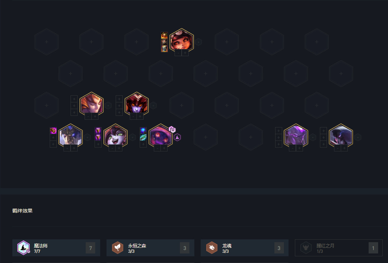Viewport: 388px width, 263px height.
Task: Open the 魔法师 7/7 trait card
Action: point(56,248)
